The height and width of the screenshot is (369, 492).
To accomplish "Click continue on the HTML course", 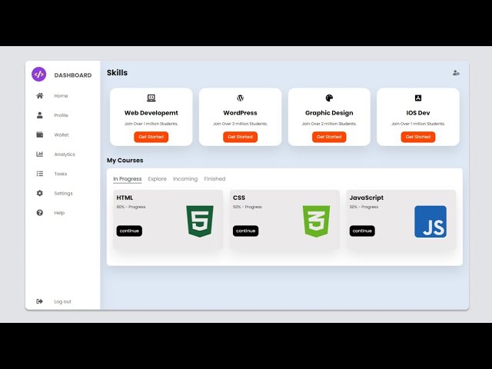I will point(129,231).
